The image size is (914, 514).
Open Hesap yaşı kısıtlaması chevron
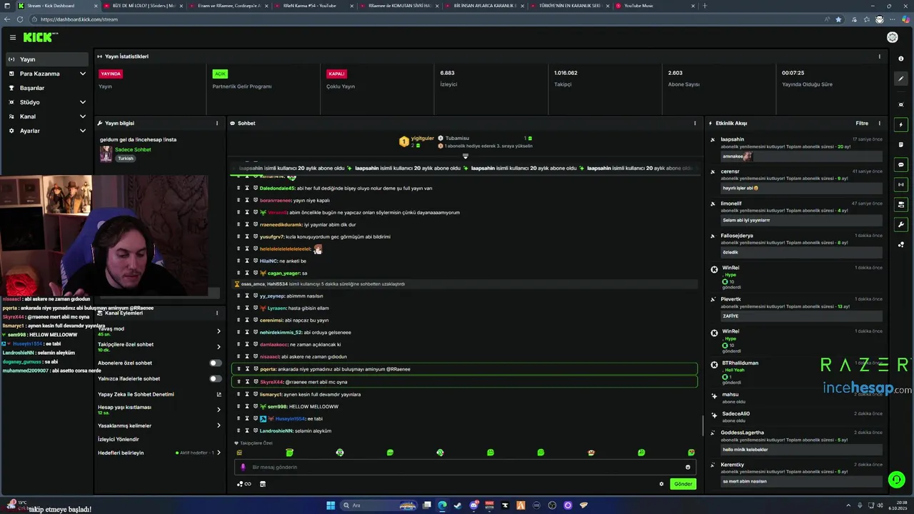tap(219, 410)
